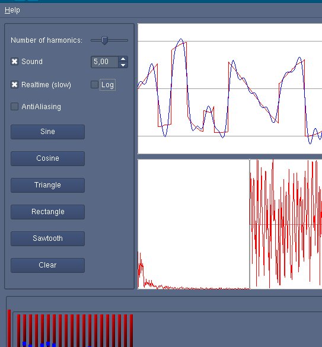Image resolution: width=322 pixels, height=347 pixels.
Task: Clear the current waveform
Action: point(47,265)
